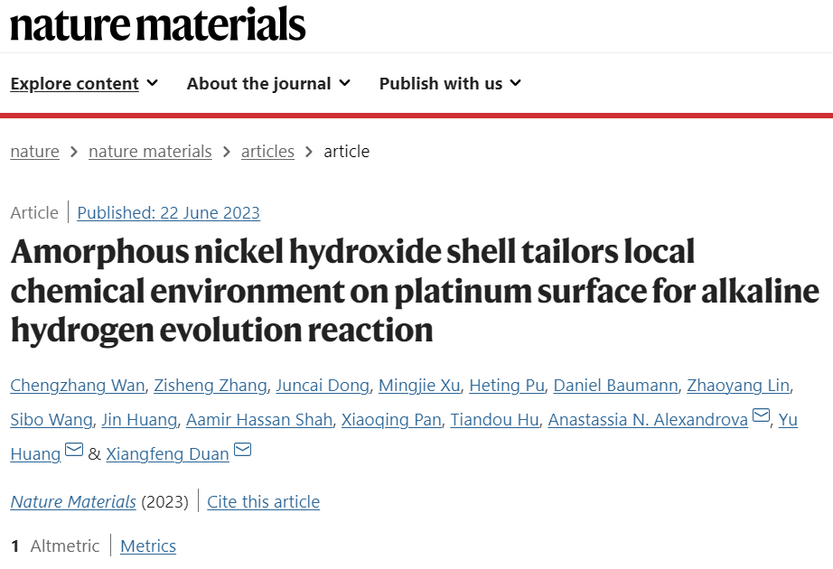Select author Zisheng Zhang
Image resolution: width=833 pixels, height=569 pixels.
211,385
